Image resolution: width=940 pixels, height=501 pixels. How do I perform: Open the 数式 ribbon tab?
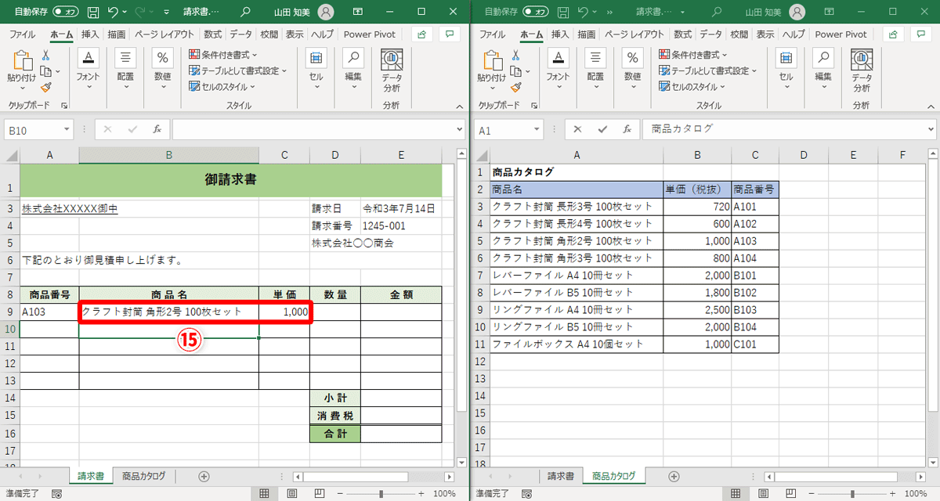click(211, 34)
